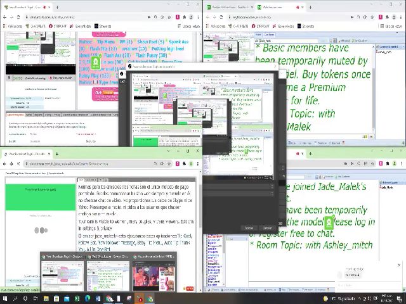Go back in top-left Chrome window
Image resolution: width=406 pixels, height=304 pixels.
pos(4,17)
